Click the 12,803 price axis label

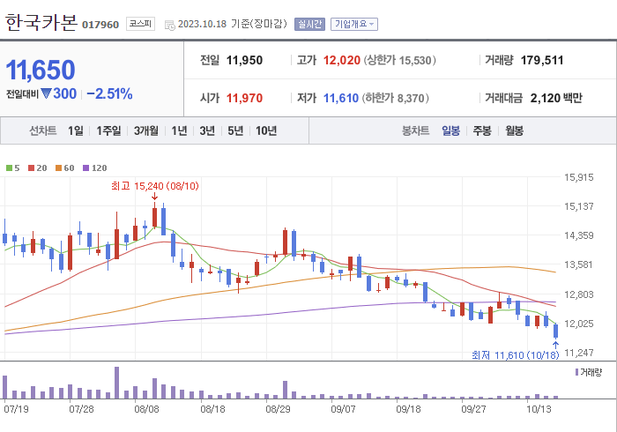pos(579,294)
